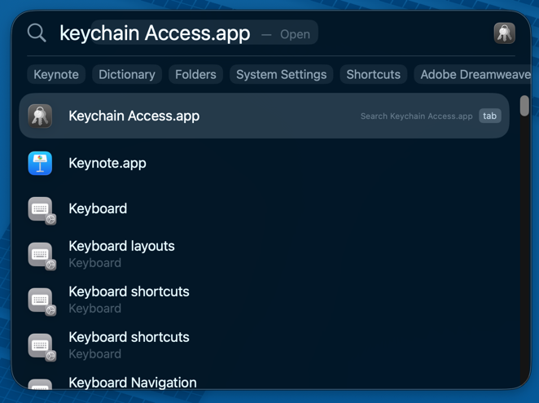Open the first Keyboard shortcuts result

(264, 300)
